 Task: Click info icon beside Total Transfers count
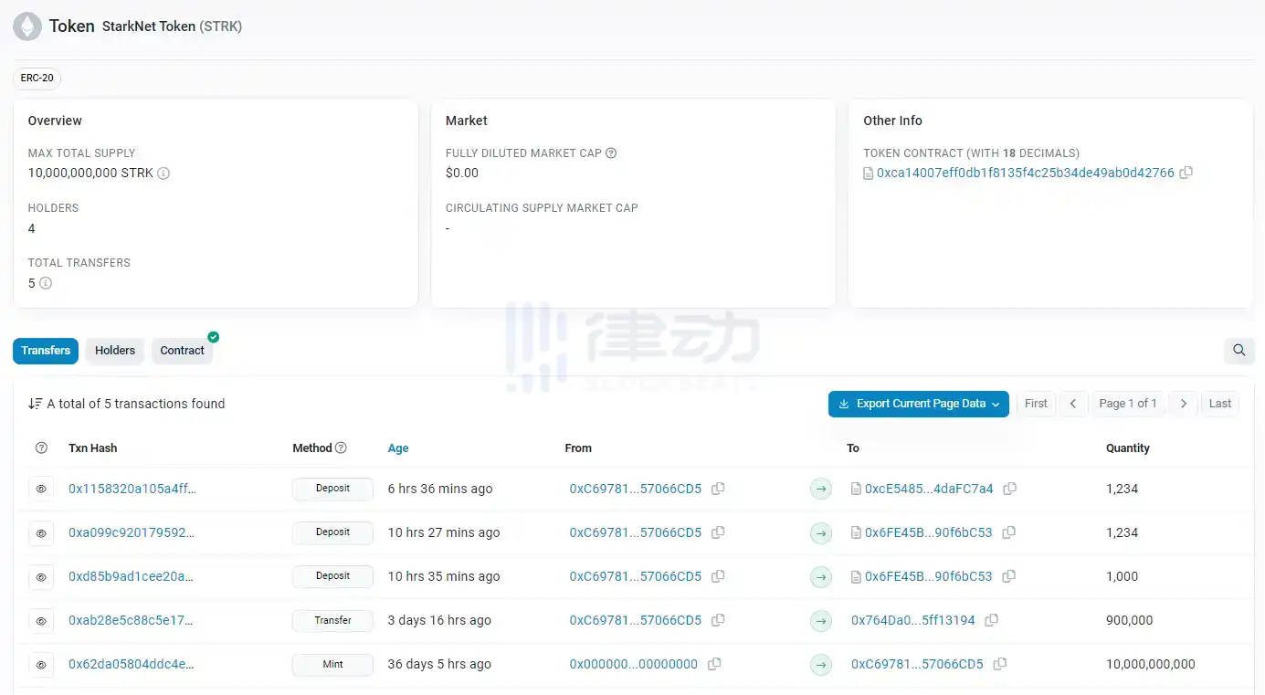46,283
